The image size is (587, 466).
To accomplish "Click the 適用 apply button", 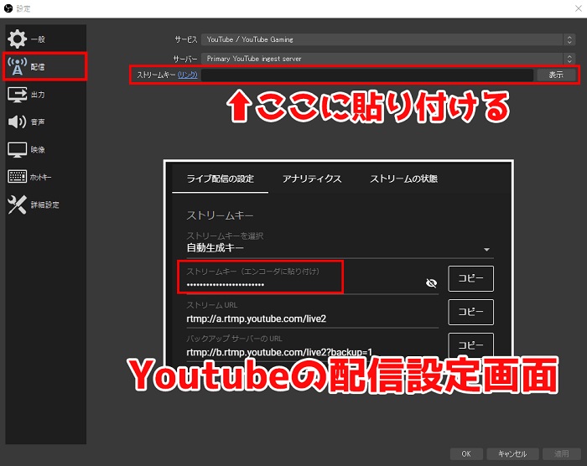I will pos(561,453).
